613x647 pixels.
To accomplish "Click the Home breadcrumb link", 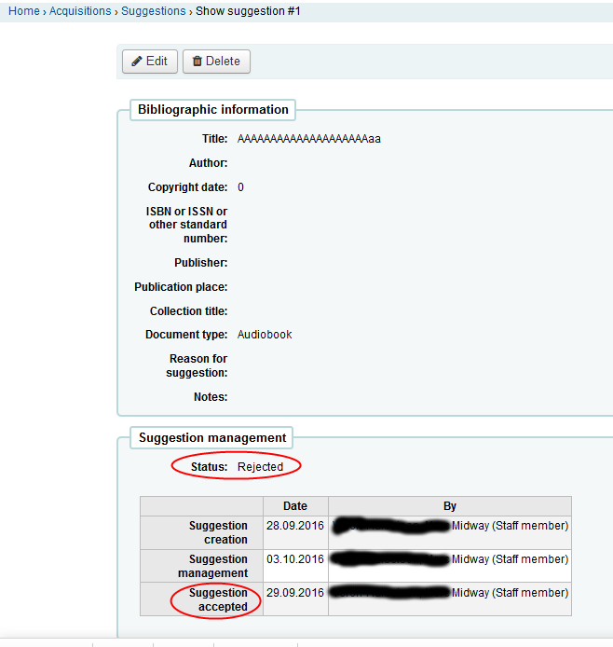I will (23, 11).
